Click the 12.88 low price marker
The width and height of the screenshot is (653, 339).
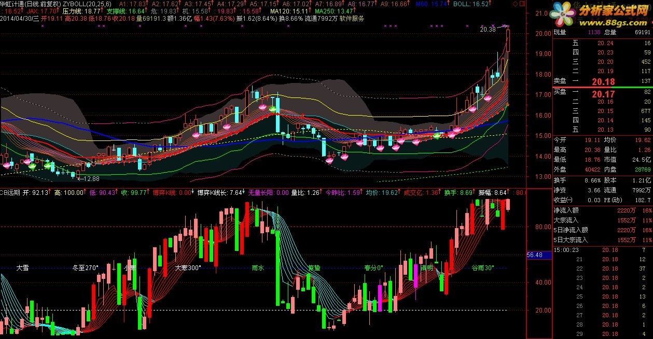click(90, 178)
